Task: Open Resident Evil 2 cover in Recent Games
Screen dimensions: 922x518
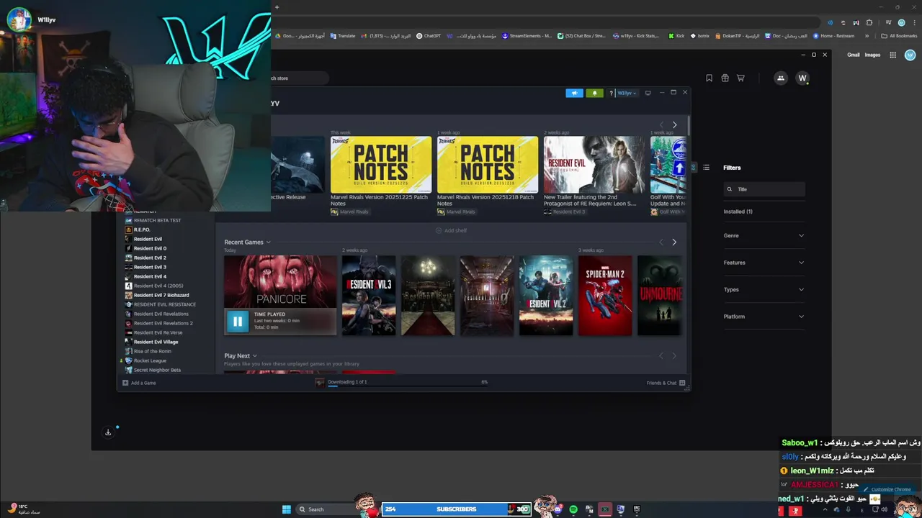Action: tap(546, 295)
